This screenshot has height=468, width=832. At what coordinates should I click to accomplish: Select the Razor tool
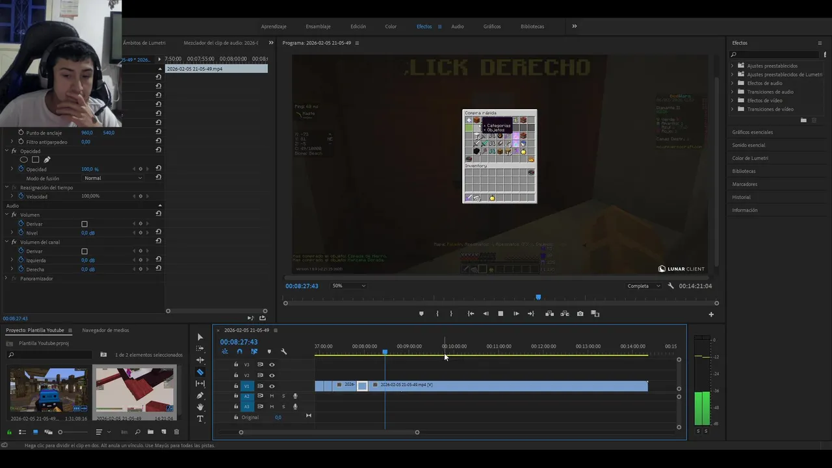tap(200, 372)
